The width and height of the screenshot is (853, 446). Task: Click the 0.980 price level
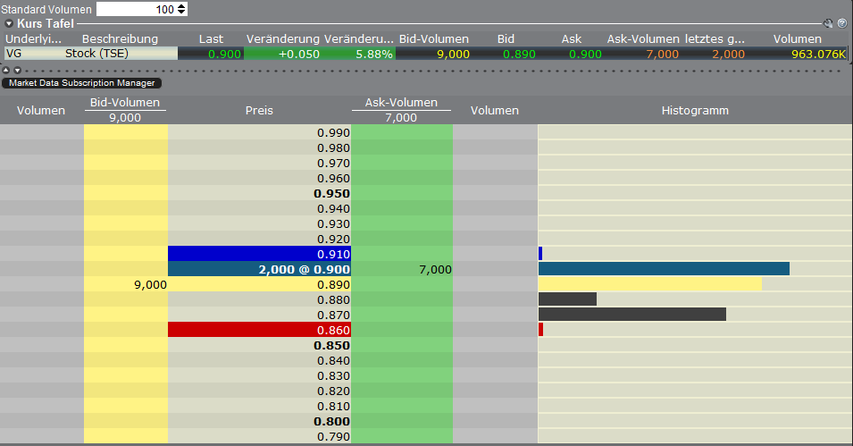[333, 147]
